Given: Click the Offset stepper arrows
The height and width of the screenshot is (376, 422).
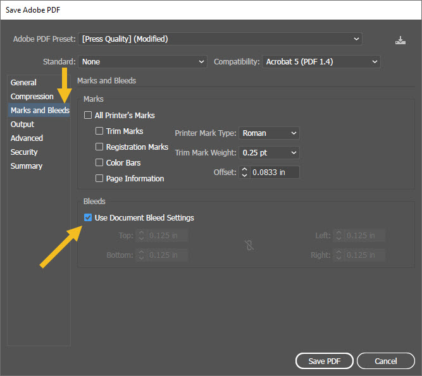Looking at the screenshot, I should [x=244, y=173].
